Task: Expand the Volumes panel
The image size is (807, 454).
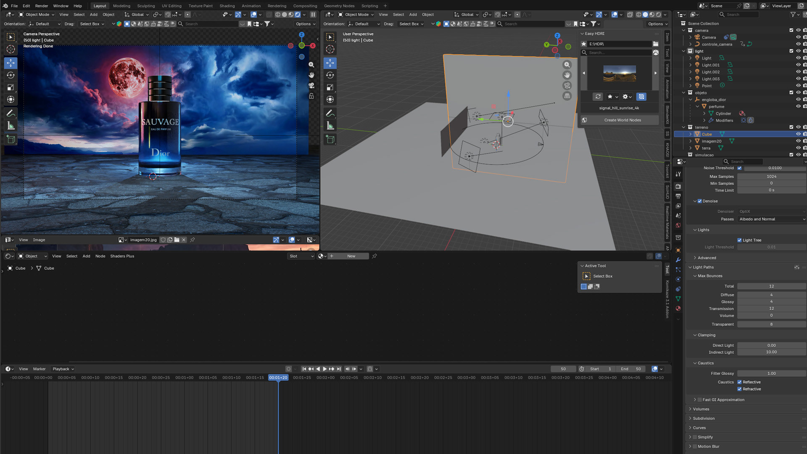Action: pyautogui.click(x=701, y=409)
